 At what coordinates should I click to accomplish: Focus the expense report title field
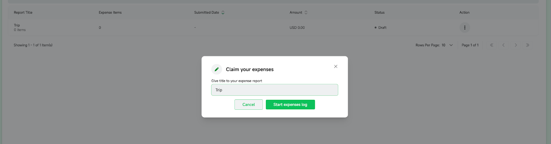[x=274, y=90]
